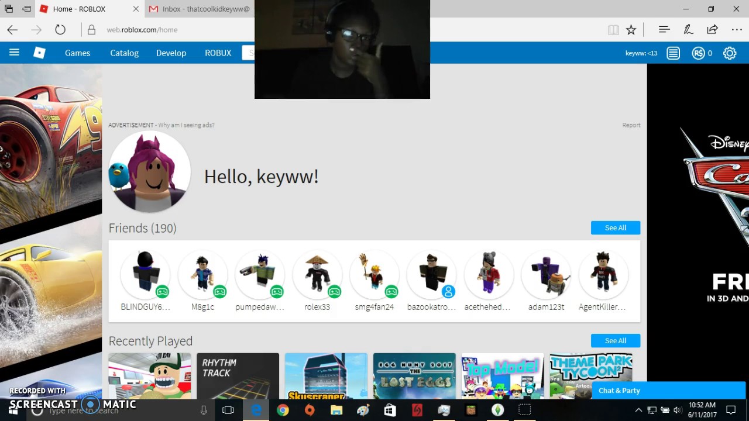Open Edge more options menu
The image size is (749, 421).
737,30
